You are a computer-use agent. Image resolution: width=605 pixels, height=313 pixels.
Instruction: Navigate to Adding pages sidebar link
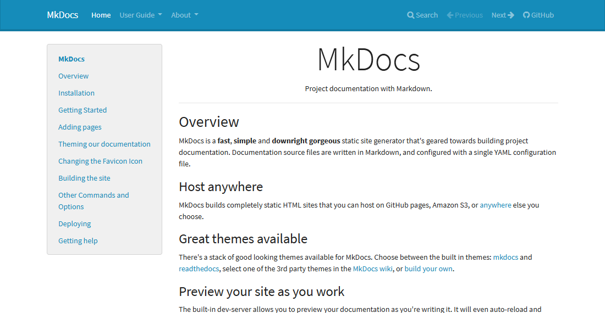(80, 127)
